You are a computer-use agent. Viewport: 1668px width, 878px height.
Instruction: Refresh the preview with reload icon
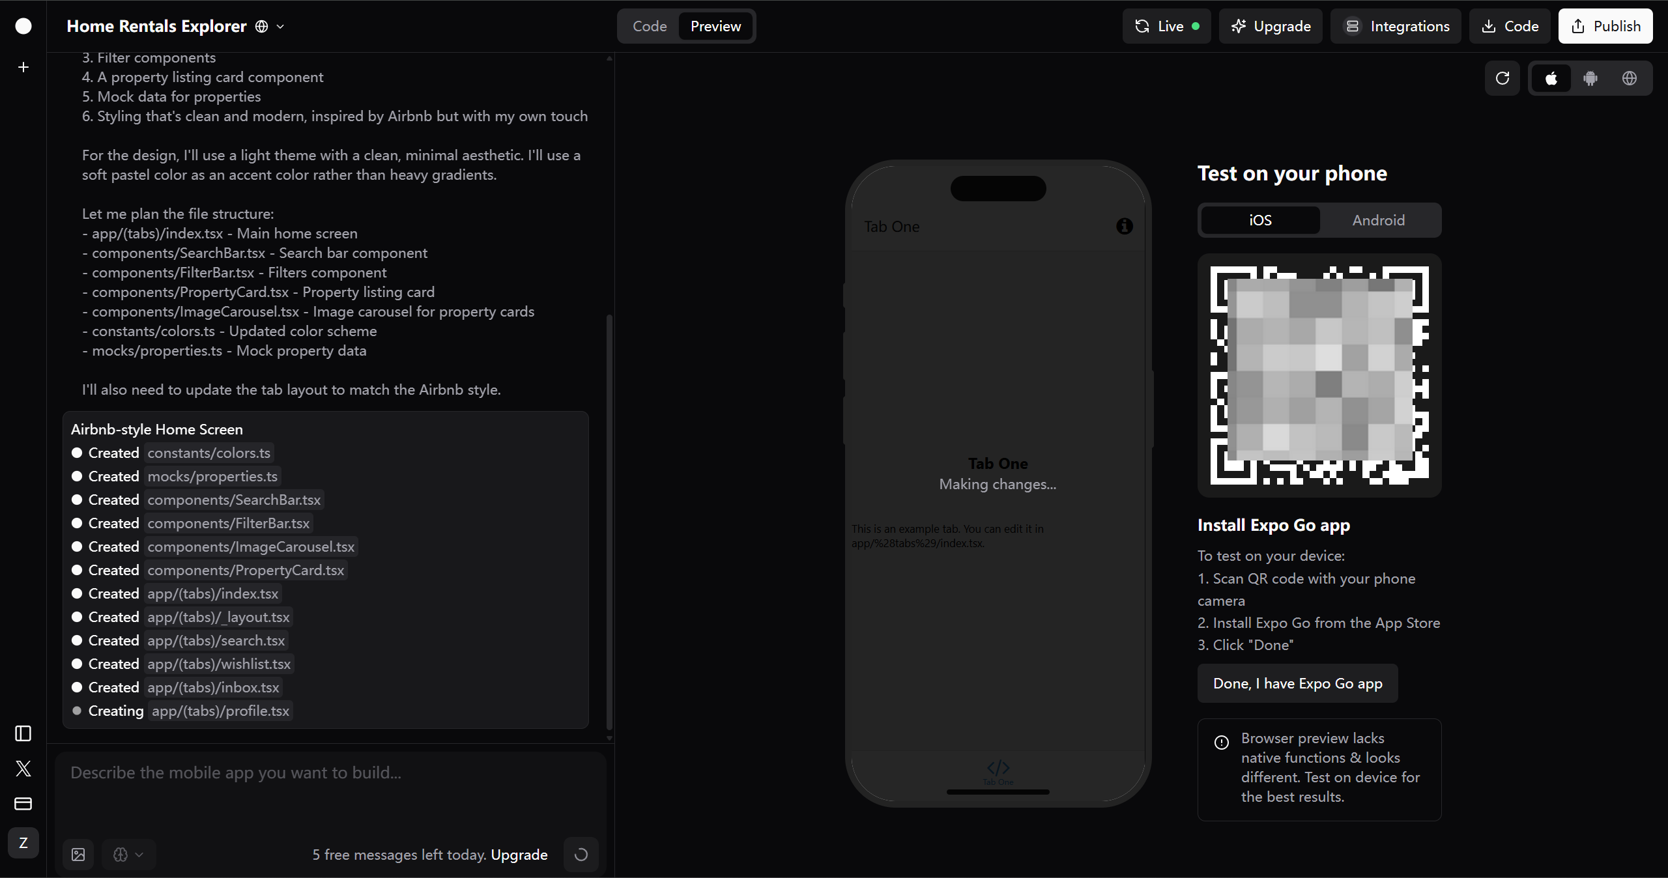point(1503,78)
